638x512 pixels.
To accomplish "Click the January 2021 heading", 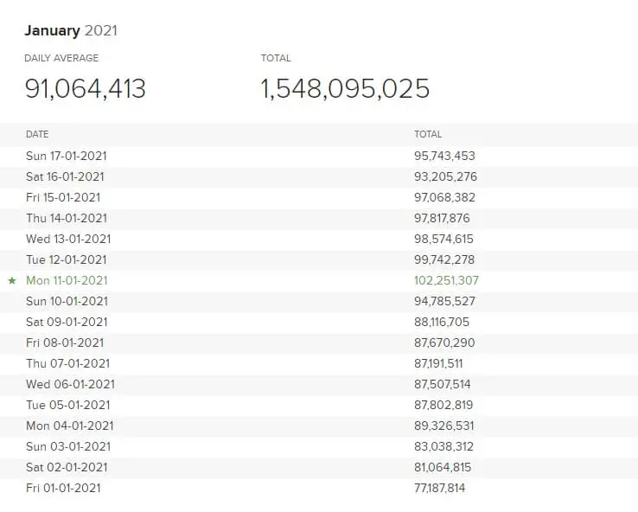I will tap(71, 31).
